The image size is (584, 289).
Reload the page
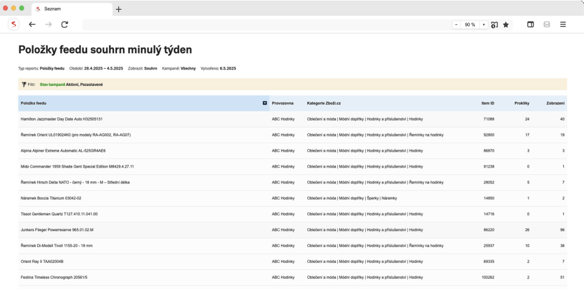point(65,24)
